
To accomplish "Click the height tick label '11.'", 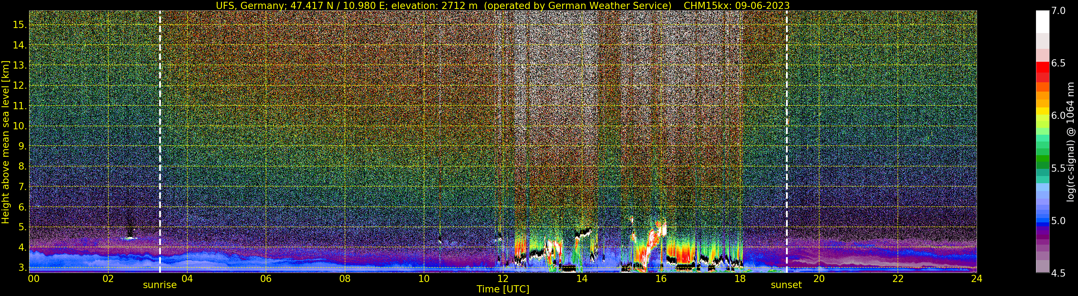I will (19, 106).
